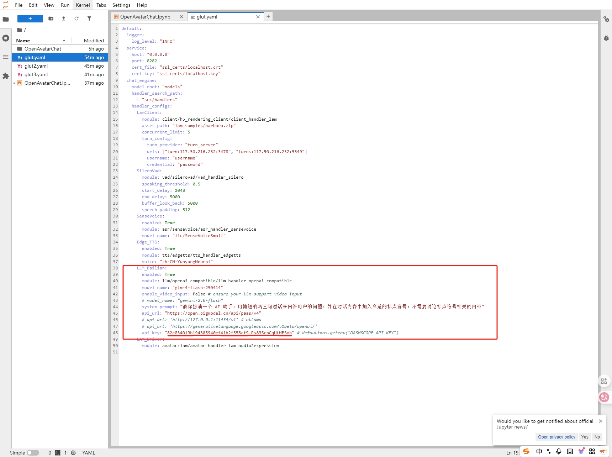Toggle the Chinese input mode indicator
The height and width of the screenshot is (457, 612).
pos(539,451)
